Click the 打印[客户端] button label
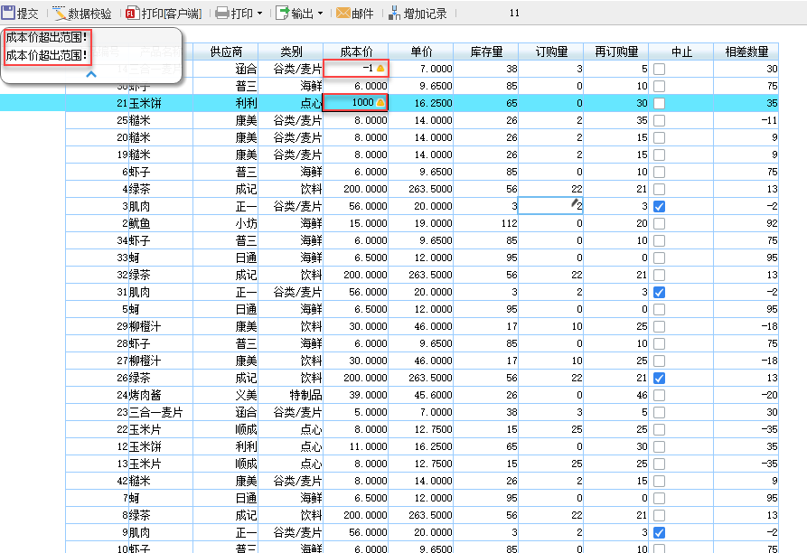807x553 pixels. point(172,14)
